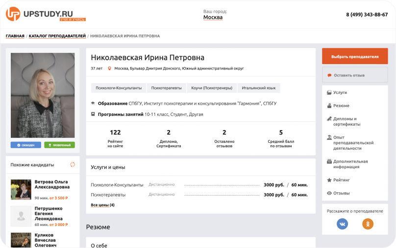The width and height of the screenshot is (396, 248).
Task: Go to Услуги section in sidebar
Action: 340,92
